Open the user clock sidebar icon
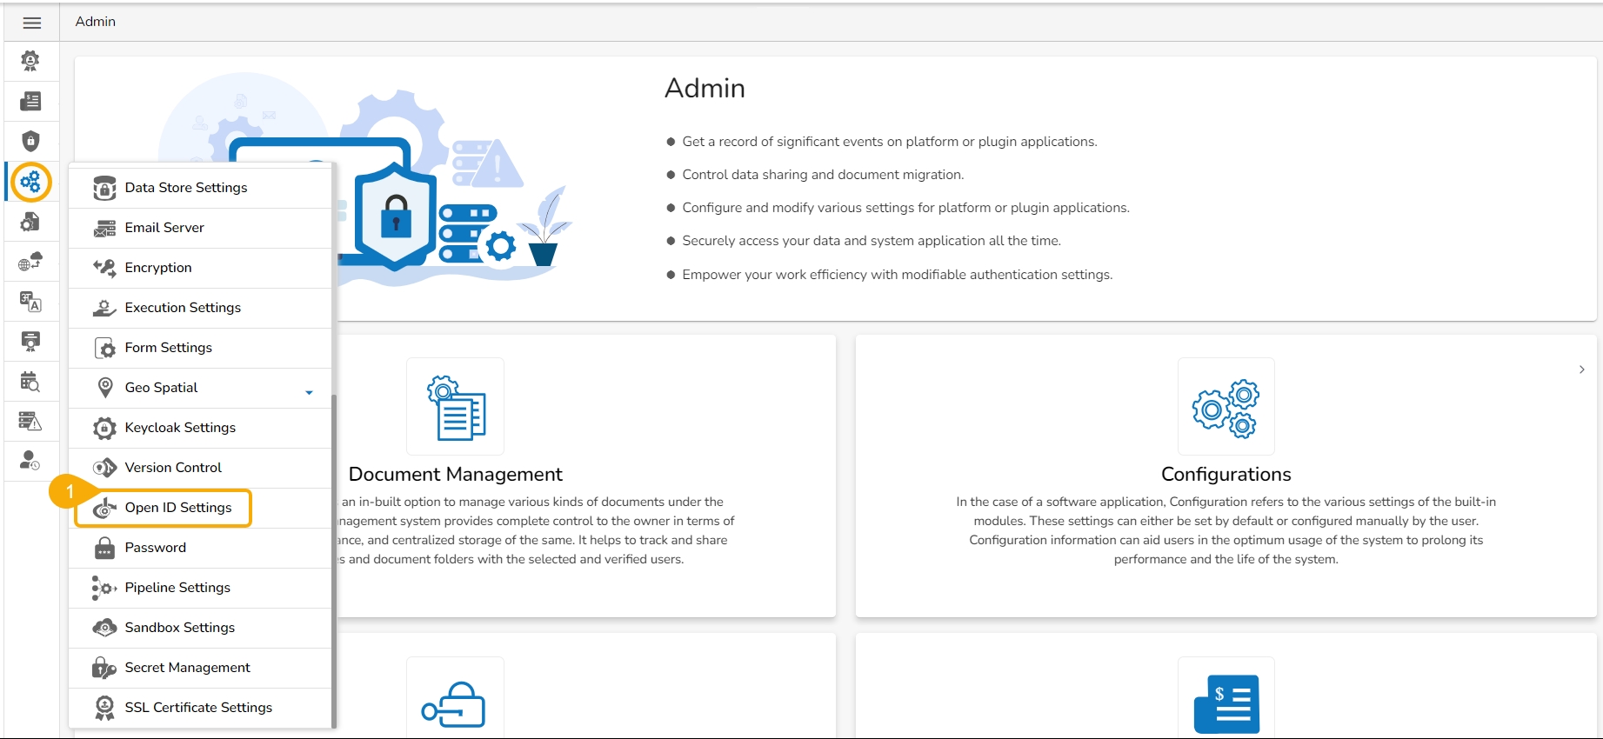Screen dimensions: 1603x739 pyautogui.click(x=30, y=461)
